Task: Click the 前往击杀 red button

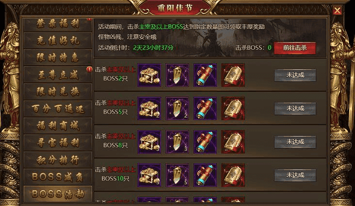Action: point(295,48)
